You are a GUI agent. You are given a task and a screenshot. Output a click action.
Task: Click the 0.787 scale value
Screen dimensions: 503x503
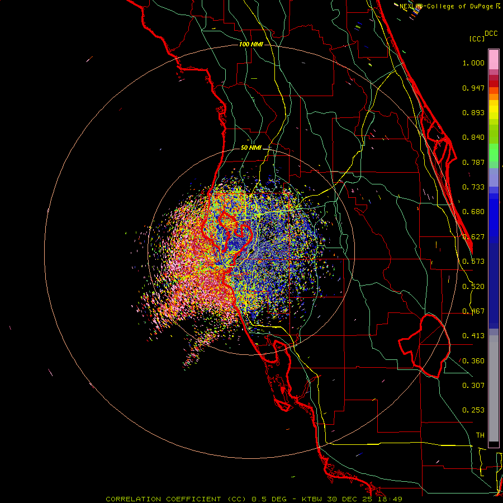tap(473, 162)
